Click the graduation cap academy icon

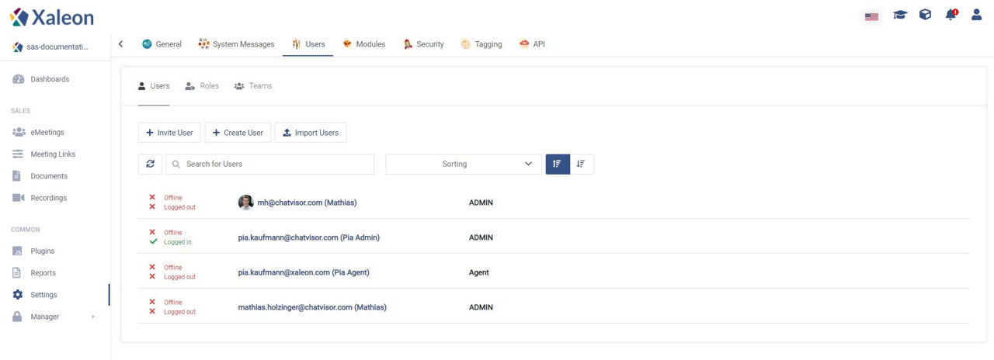point(900,15)
